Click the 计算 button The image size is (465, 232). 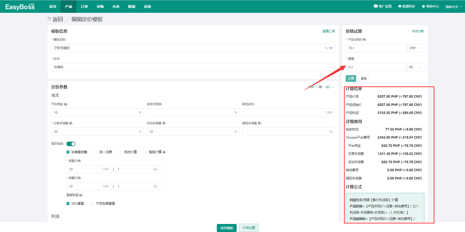tap(351, 79)
